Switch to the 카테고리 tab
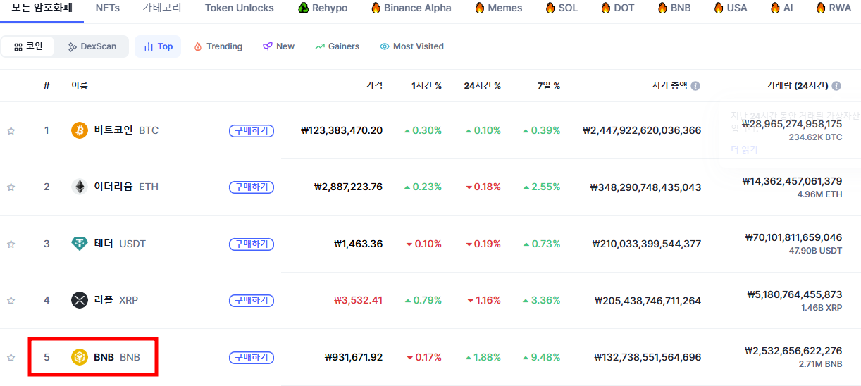Screen dimensions: 861x386 point(161,8)
